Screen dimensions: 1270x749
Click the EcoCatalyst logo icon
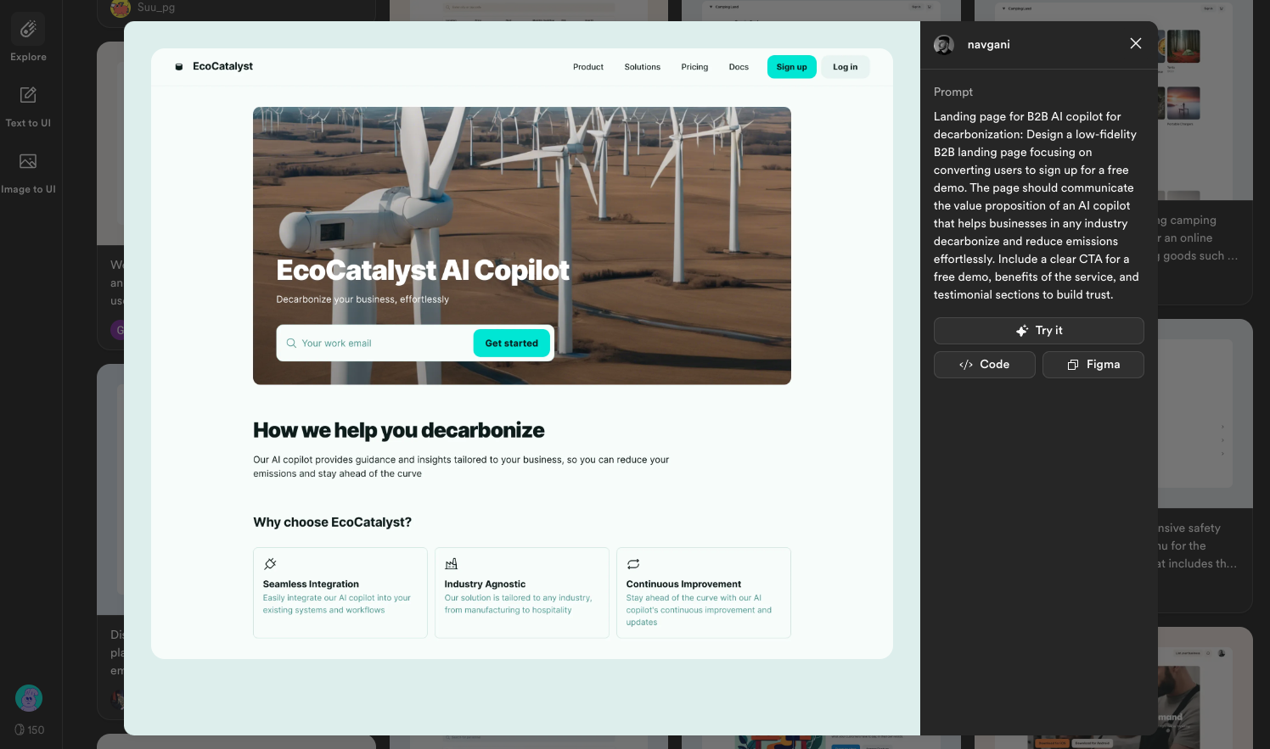click(179, 67)
